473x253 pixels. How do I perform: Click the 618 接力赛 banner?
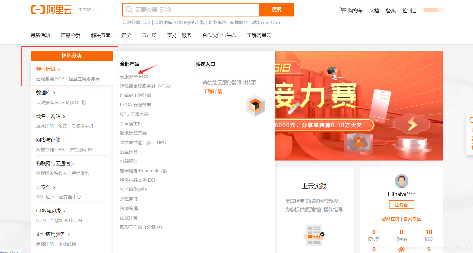pyautogui.click(x=359, y=106)
